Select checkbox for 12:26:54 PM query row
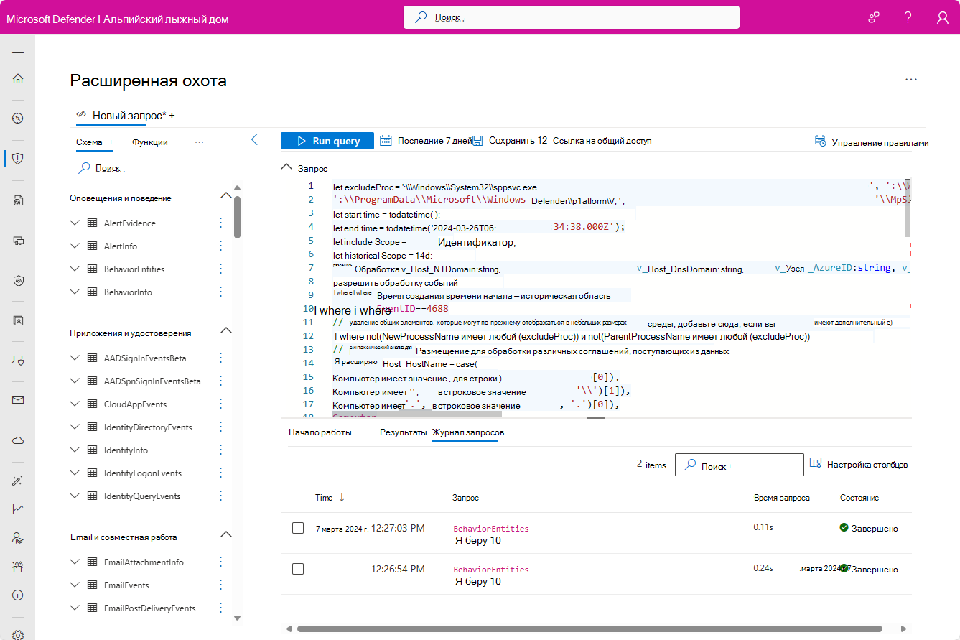This screenshot has width=960, height=640. (x=298, y=569)
